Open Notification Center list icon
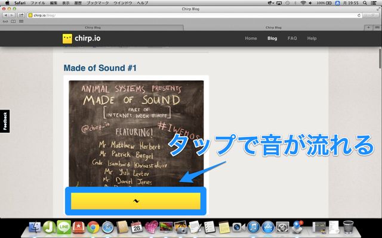The width and height of the screenshot is (382, 238). coord(374,3)
